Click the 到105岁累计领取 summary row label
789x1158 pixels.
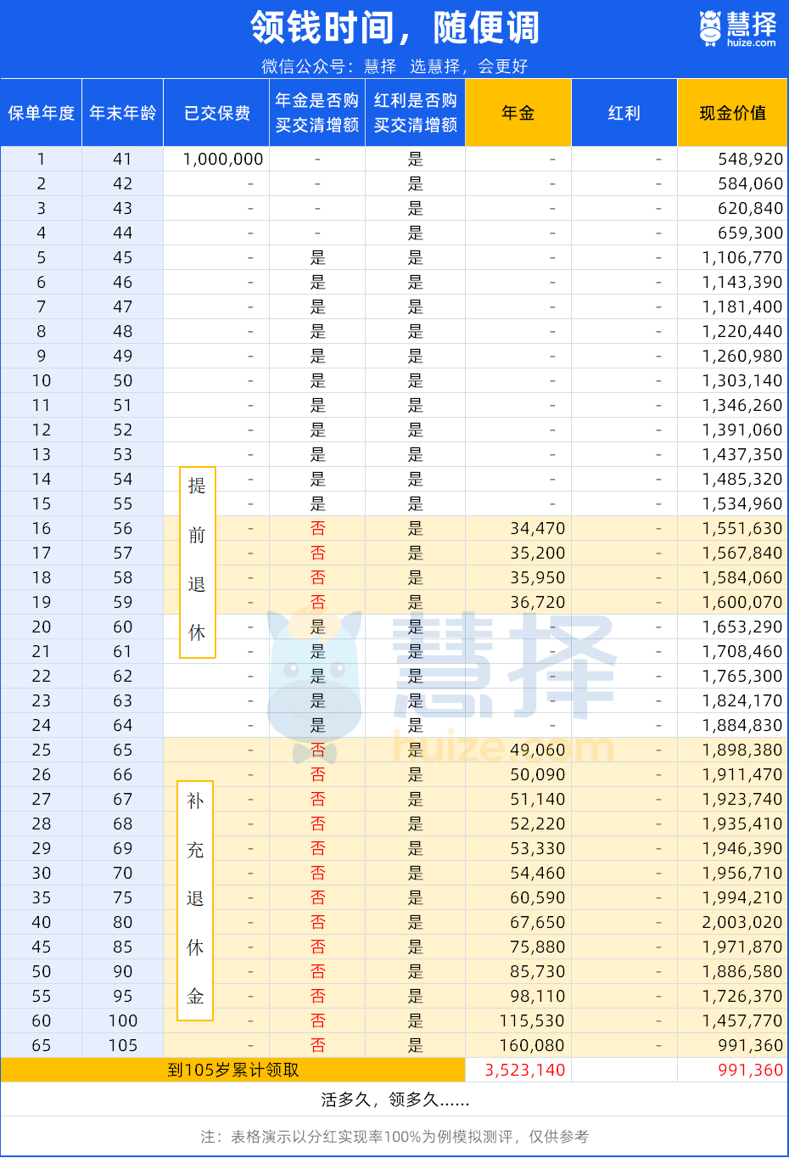[x=232, y=1070]
